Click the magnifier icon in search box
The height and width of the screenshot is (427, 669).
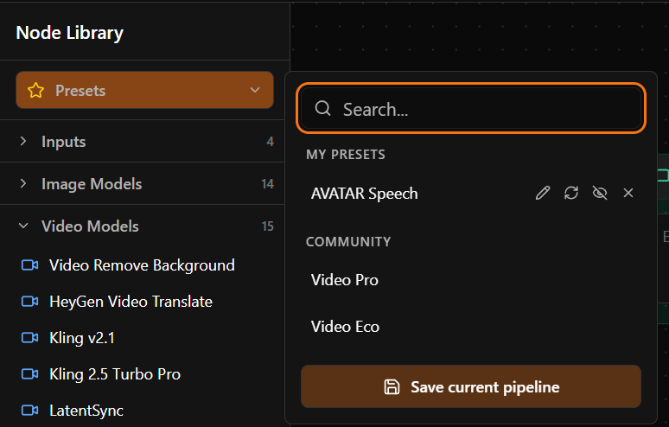pyautogui.click(x=323, y=109)
